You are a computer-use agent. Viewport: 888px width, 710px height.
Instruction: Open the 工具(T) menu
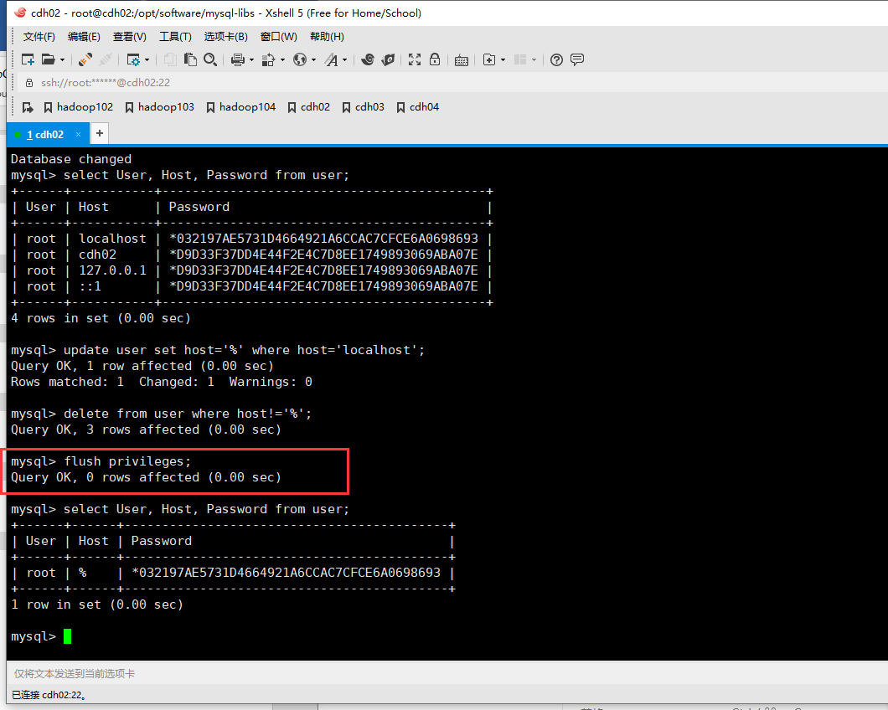tap(175, 37)
